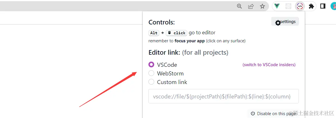
Task: Click the switch to VSCode insiders link
Action: 269,65
